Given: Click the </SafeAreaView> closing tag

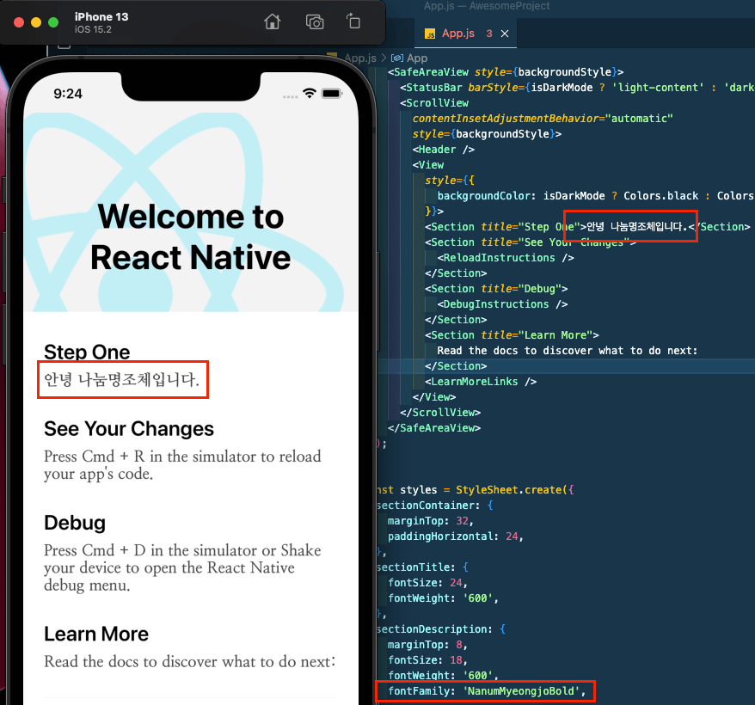Looking at the screenshot, I should [x=434, y=428].
